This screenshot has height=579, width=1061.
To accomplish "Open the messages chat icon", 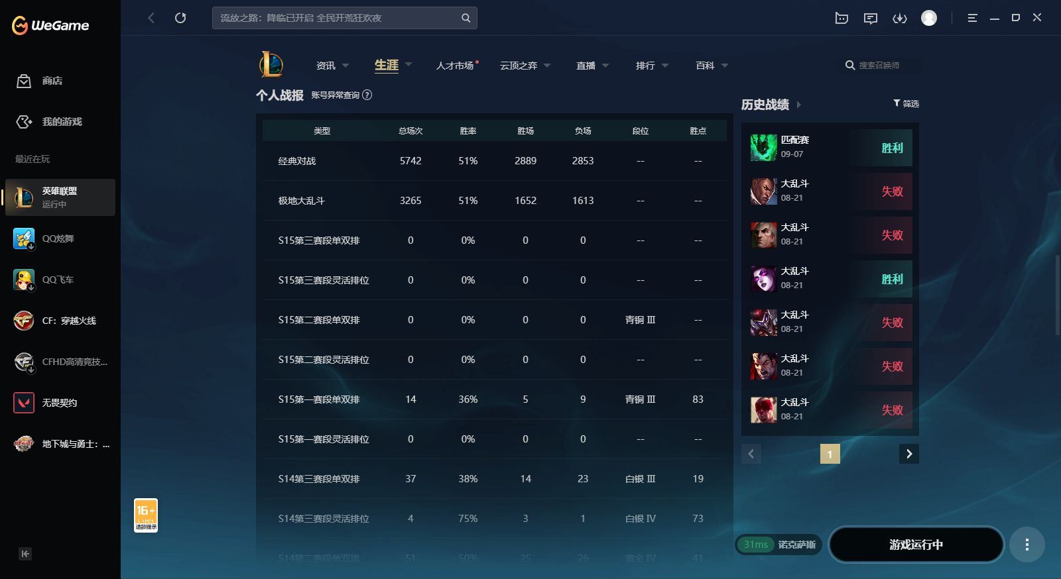I will 870,18.
